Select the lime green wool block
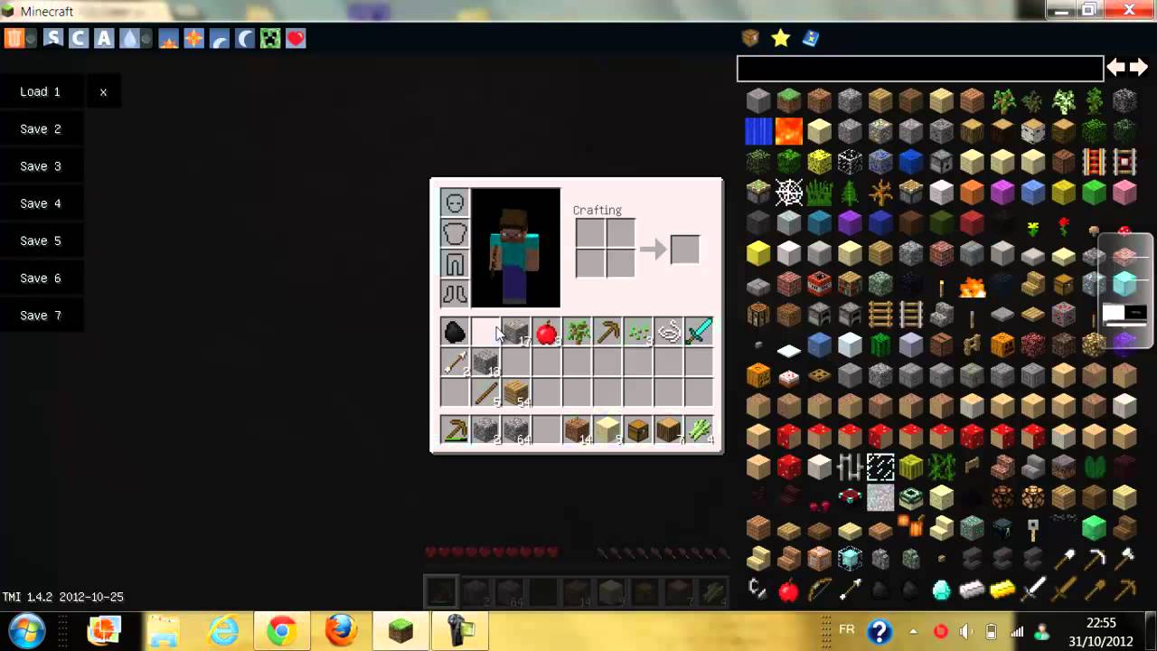Image resolution: width=1157 pixels, height=651 pixels. pyautogui.click(x=1094, y=192)
